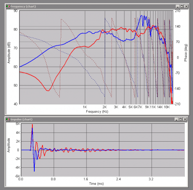Click the 2K frequency tick label
The image size is (193, 190).
[105, 107]
